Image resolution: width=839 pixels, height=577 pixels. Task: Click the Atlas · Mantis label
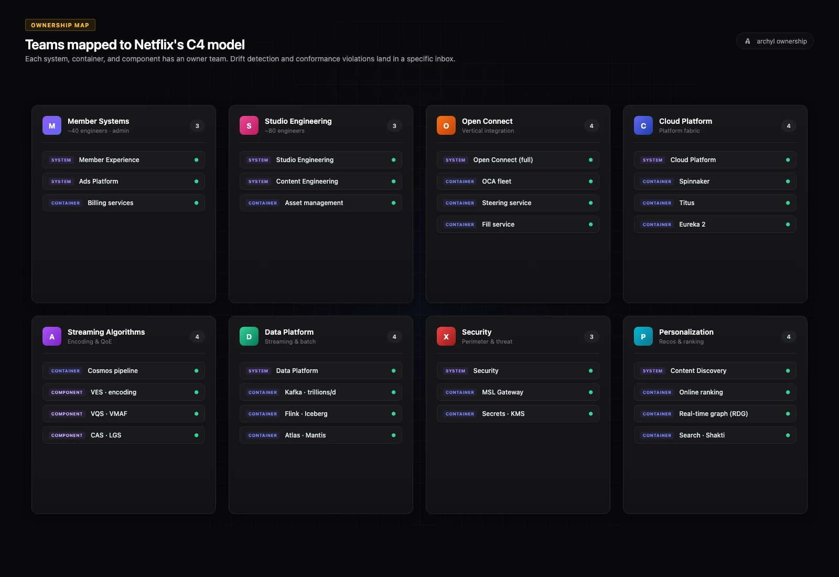pos(305,435)
